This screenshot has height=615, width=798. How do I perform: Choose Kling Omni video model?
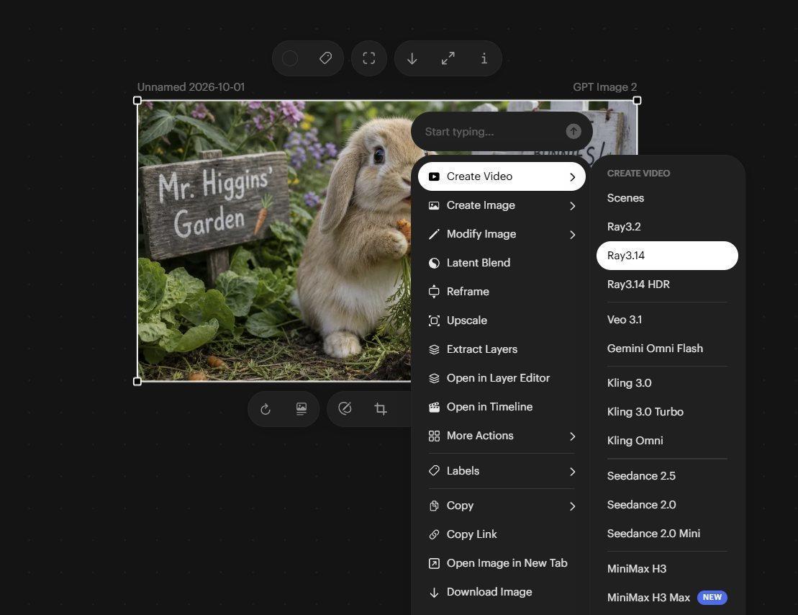coord(667,441)
